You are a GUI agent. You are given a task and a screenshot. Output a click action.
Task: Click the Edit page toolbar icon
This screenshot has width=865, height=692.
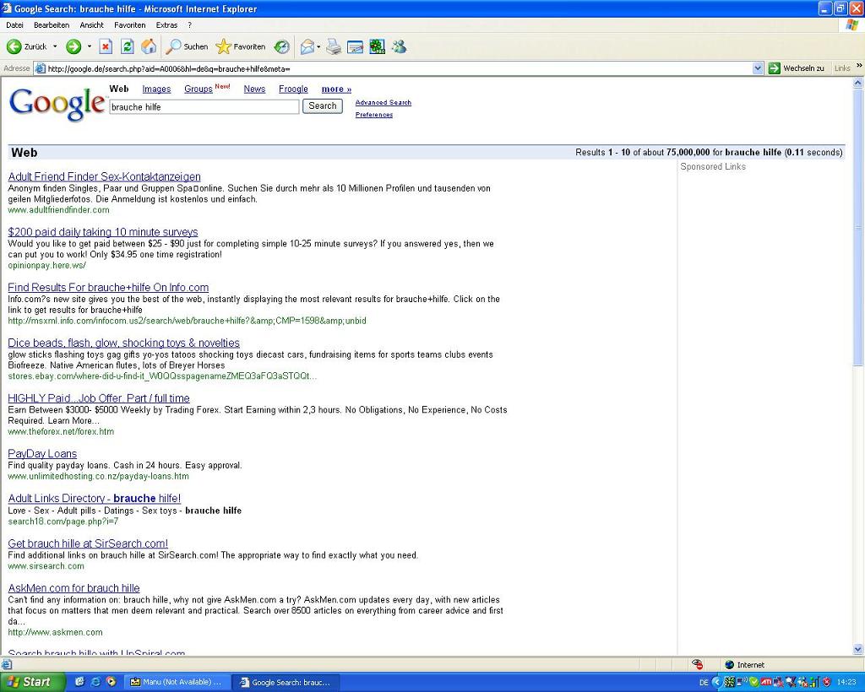pos(355,47)
